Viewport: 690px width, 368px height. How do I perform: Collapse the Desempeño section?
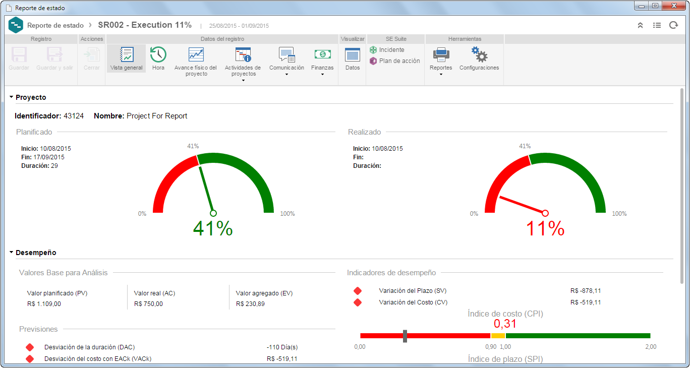pos(11,252)
